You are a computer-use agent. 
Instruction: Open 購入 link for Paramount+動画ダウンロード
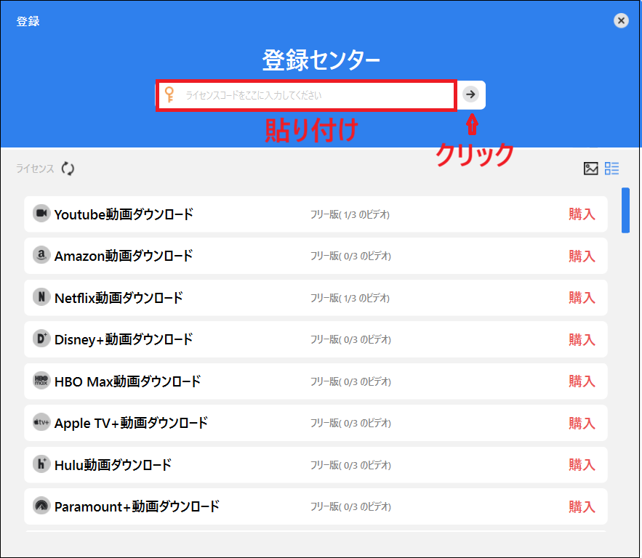pyautogui.click(x=581, y=506)
